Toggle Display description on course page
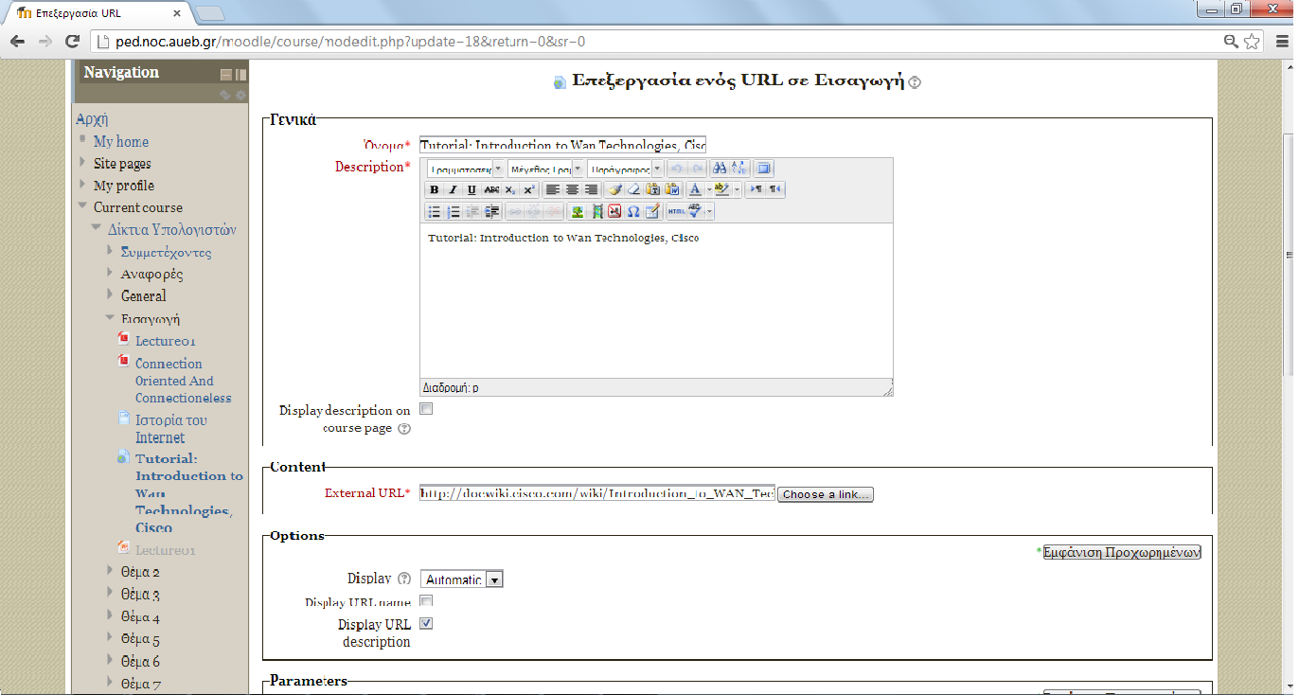The height and width of the screenshot is (695, 1299). 426,409
